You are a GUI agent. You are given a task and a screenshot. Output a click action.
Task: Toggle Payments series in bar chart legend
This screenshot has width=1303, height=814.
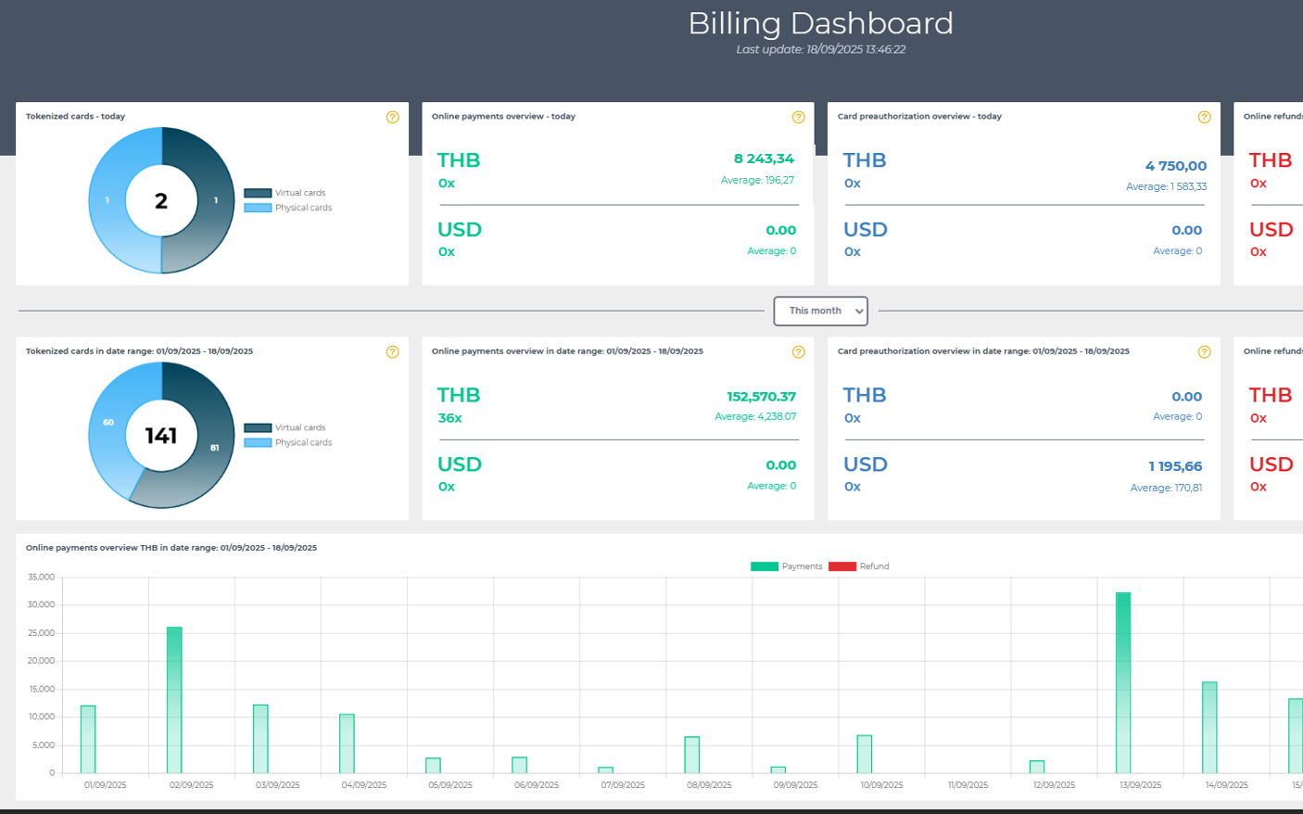pyautogui.click(x=786, y=566)
